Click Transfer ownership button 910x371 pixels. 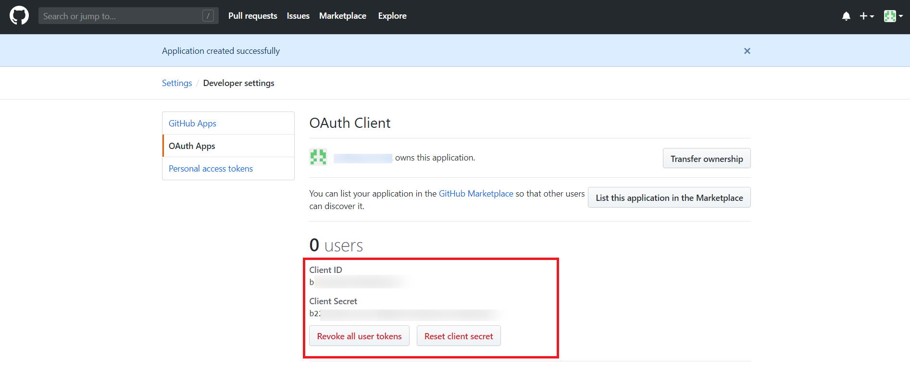click(707, 159)
